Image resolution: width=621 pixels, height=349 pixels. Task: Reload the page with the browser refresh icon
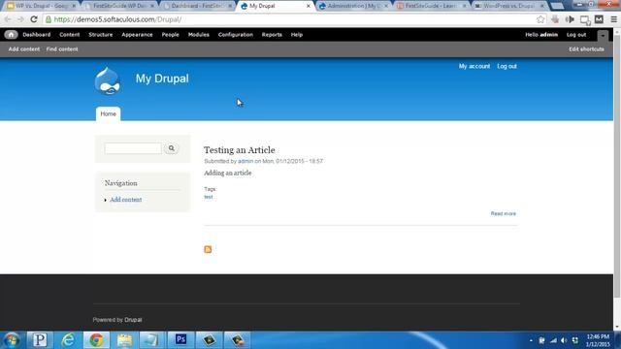(x=34, y=19)
